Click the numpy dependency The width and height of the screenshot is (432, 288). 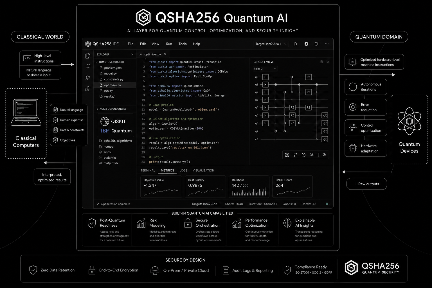tap(108, 147)
